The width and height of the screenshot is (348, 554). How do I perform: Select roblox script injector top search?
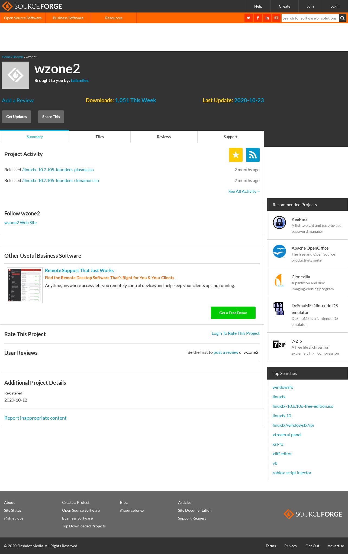pyautogui.click(x=292, y=473)
